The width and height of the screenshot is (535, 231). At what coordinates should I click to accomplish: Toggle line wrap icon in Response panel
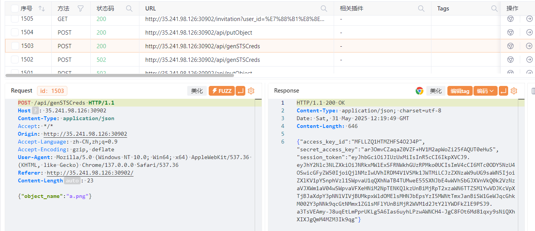tap(503, 91)
